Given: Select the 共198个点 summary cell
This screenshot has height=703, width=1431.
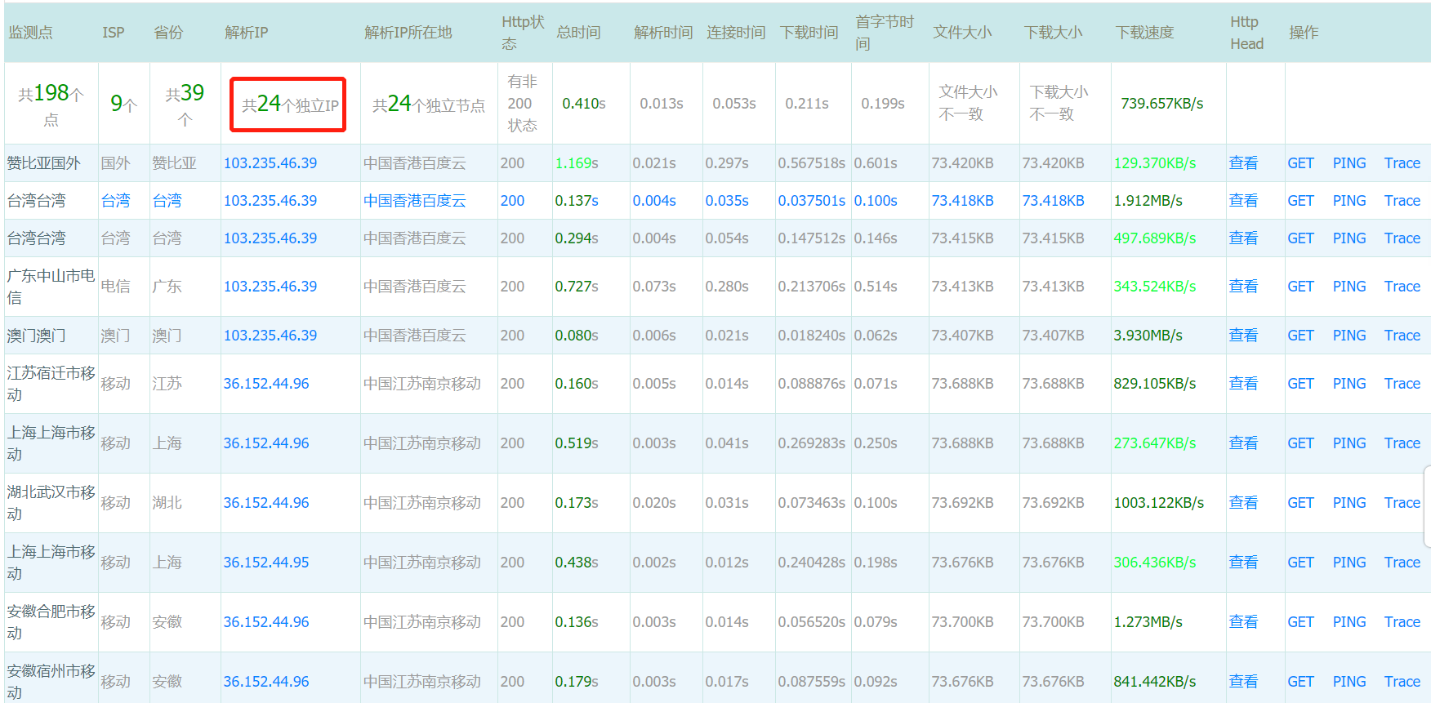Looking at the screenshot, I should (x=51, y=105).
